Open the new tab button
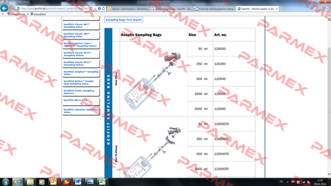Image resolution: width=331 pixels, height=186 pixels. click(x=282, y=9)
